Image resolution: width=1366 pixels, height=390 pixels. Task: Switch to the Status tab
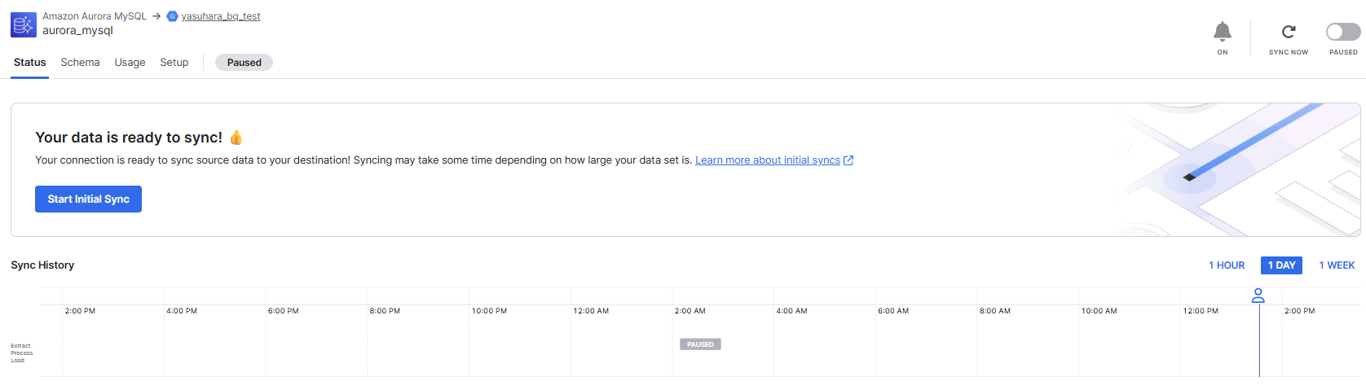[30, 63]
